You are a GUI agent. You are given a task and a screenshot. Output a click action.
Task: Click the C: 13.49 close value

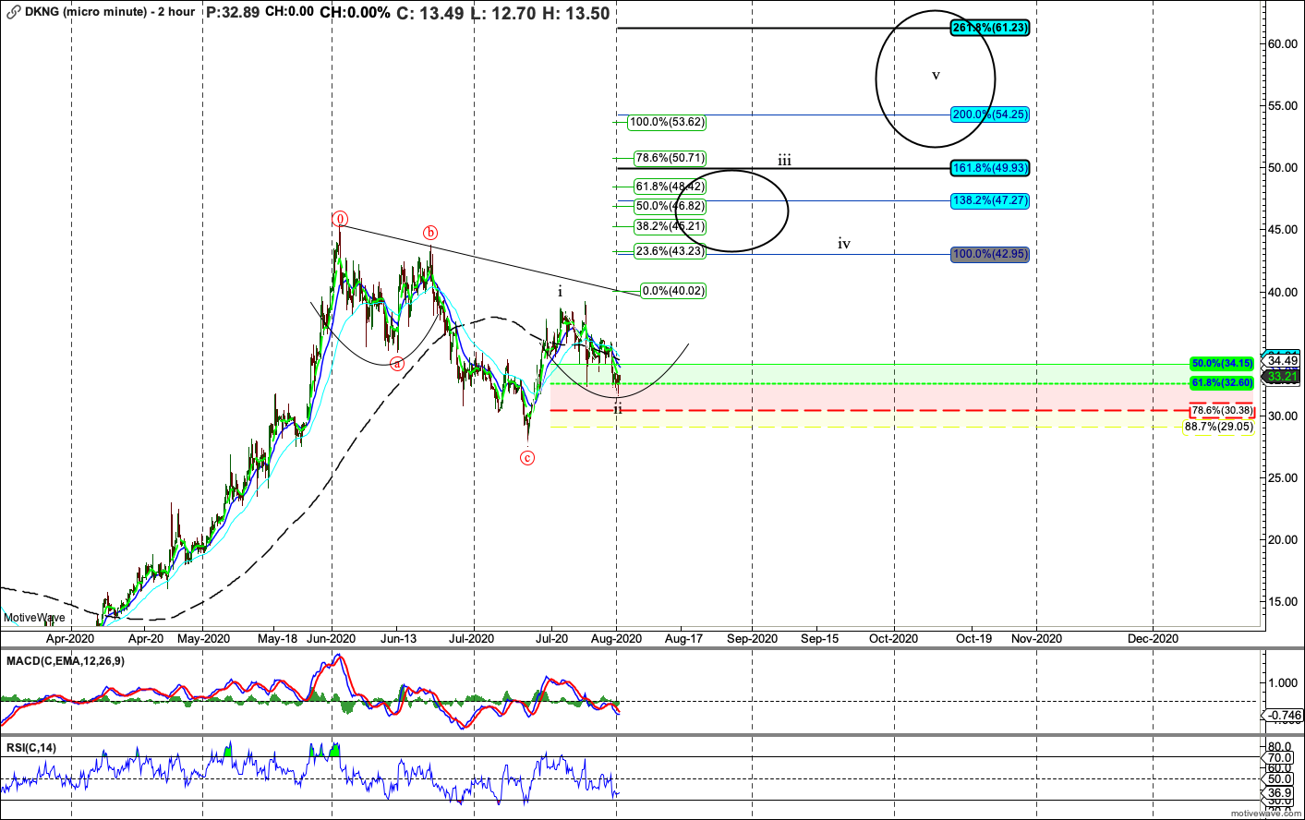[x=429, y=12]
